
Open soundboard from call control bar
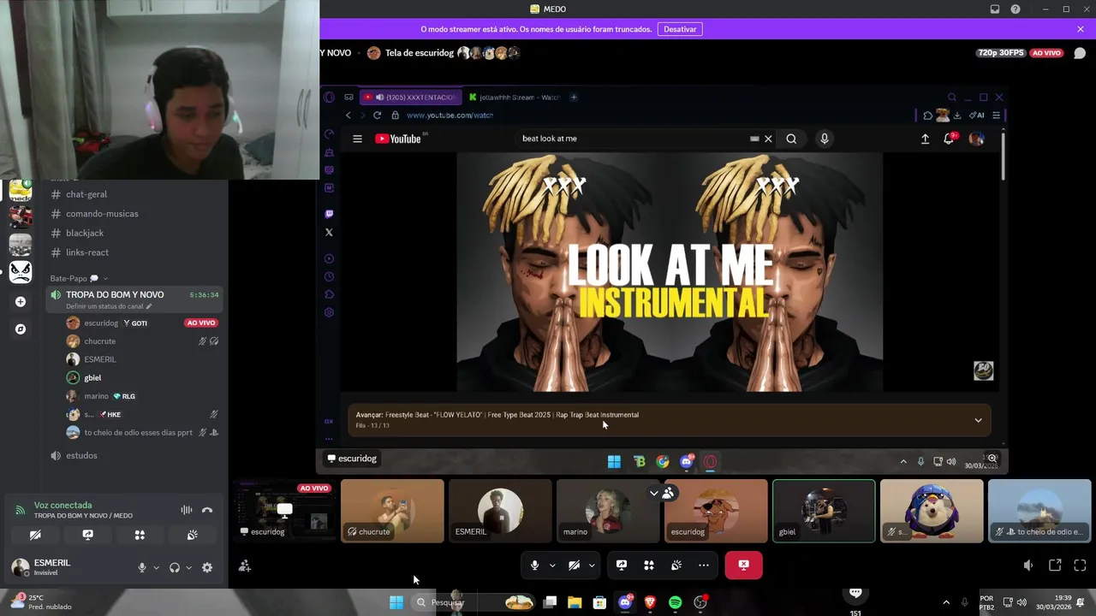click(676, 565)
